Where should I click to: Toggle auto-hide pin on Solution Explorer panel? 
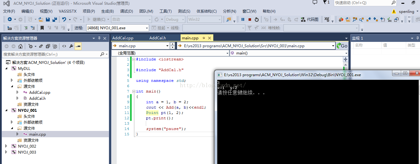click(x=99, y=38)
